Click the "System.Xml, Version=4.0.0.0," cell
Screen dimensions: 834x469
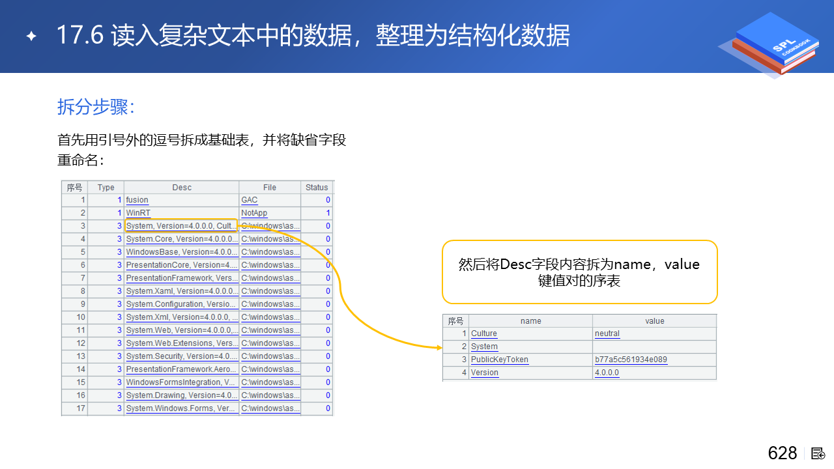182,317
